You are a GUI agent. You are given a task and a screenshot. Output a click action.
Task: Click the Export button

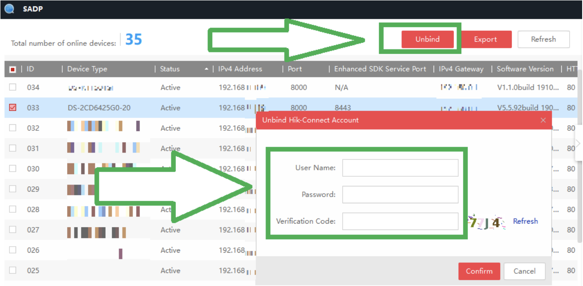pos(486,39)
